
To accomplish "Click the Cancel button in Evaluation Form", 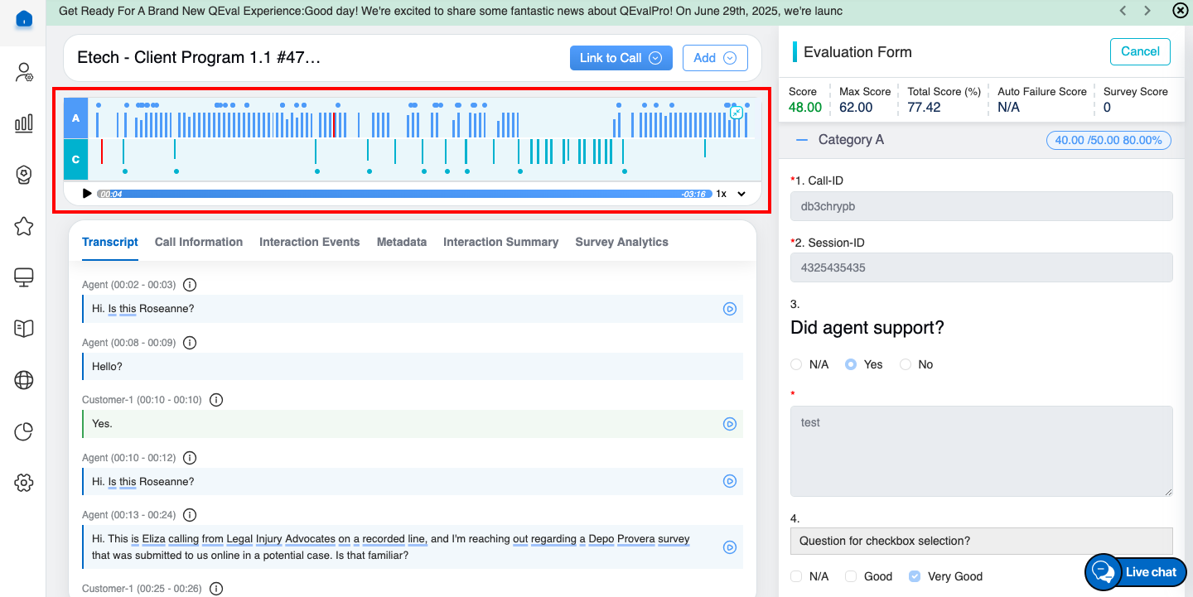I will pyautogui.click(x=1140, y=51).
